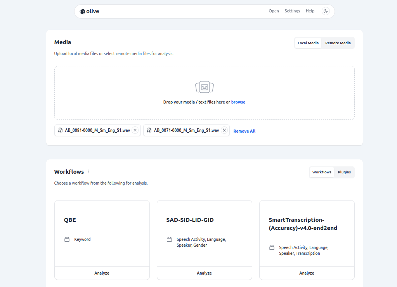Click the SAD-SID-LID-GID plugins icon
Screen dimensions: 397x287
point(169,240)
